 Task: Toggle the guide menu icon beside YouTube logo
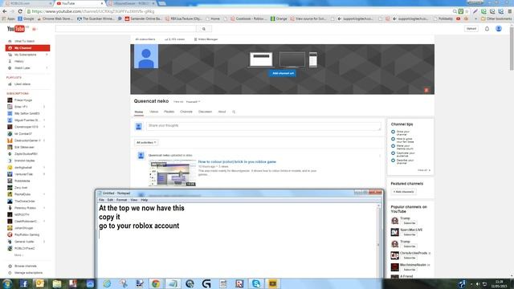(34, 29)
